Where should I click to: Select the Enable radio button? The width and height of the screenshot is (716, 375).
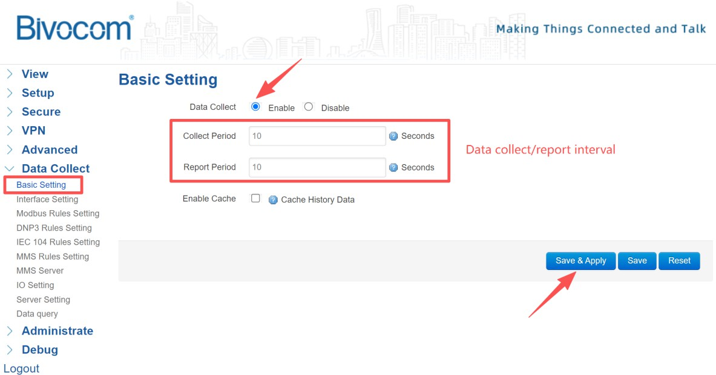pyautogui.click(x=255, y=107)
